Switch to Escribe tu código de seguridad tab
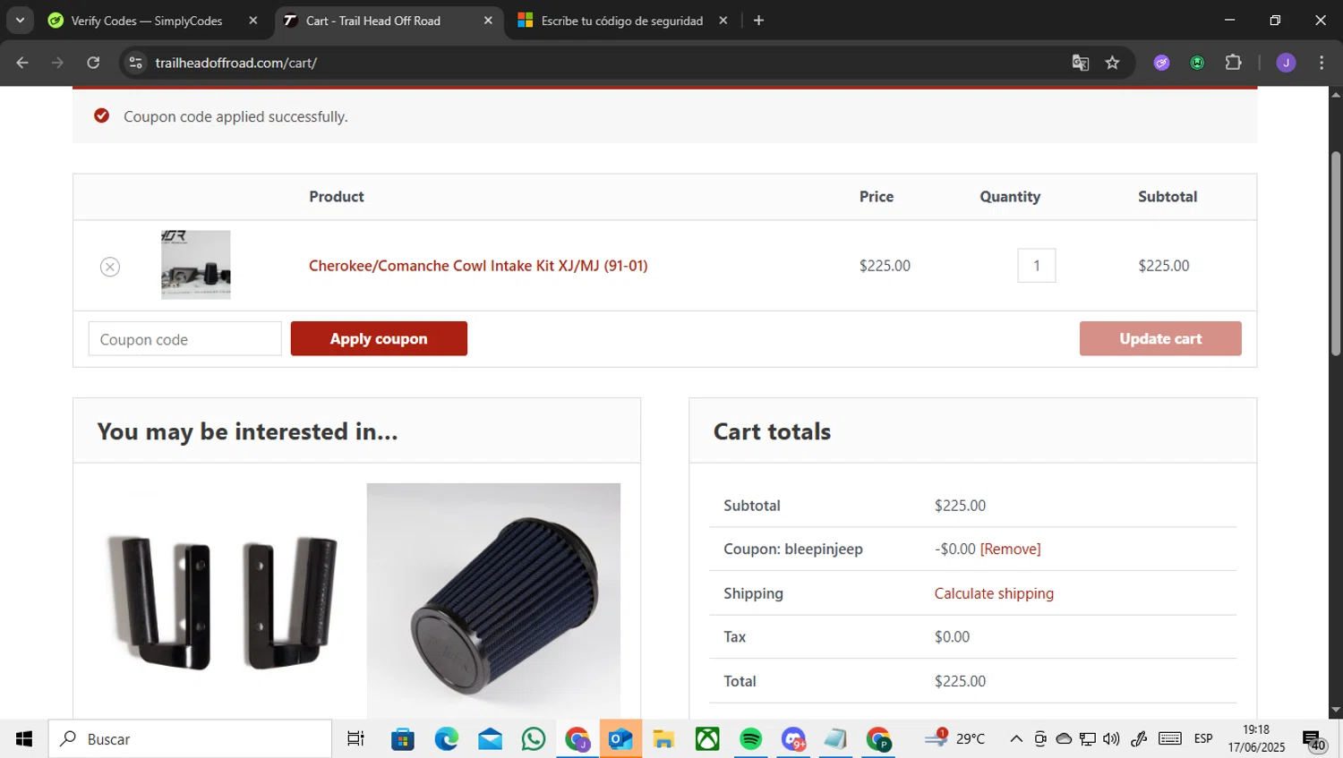This screenshot has width=1343, height=758. 623,21
